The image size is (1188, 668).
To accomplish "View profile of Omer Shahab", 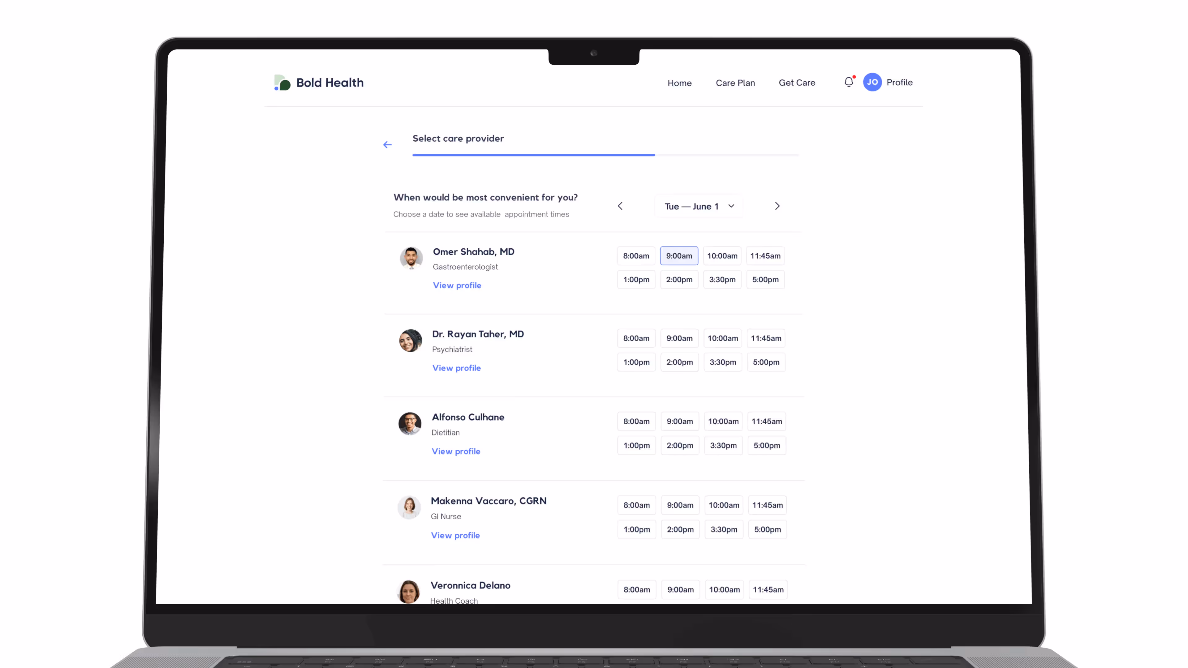I will coord(457,285).
